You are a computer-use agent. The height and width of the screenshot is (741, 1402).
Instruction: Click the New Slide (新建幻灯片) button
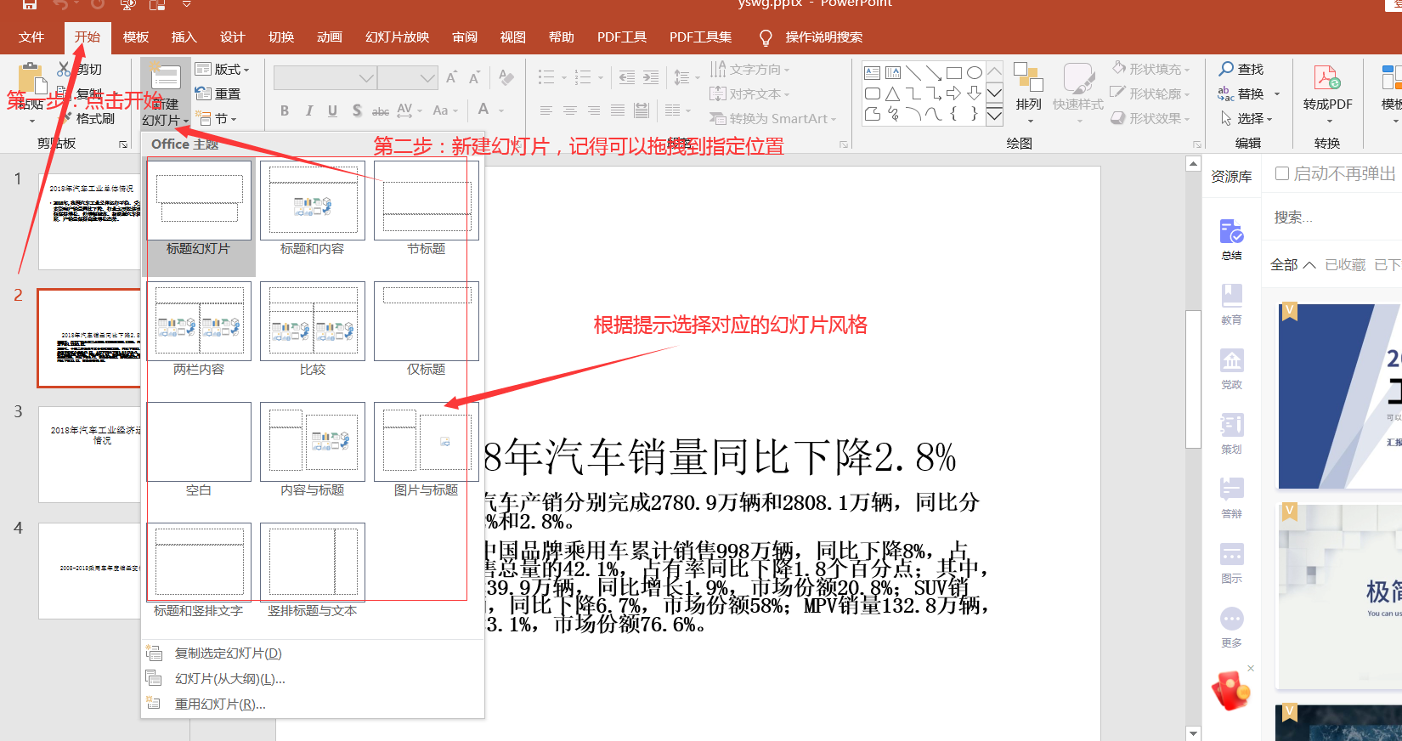click(164, 93)
